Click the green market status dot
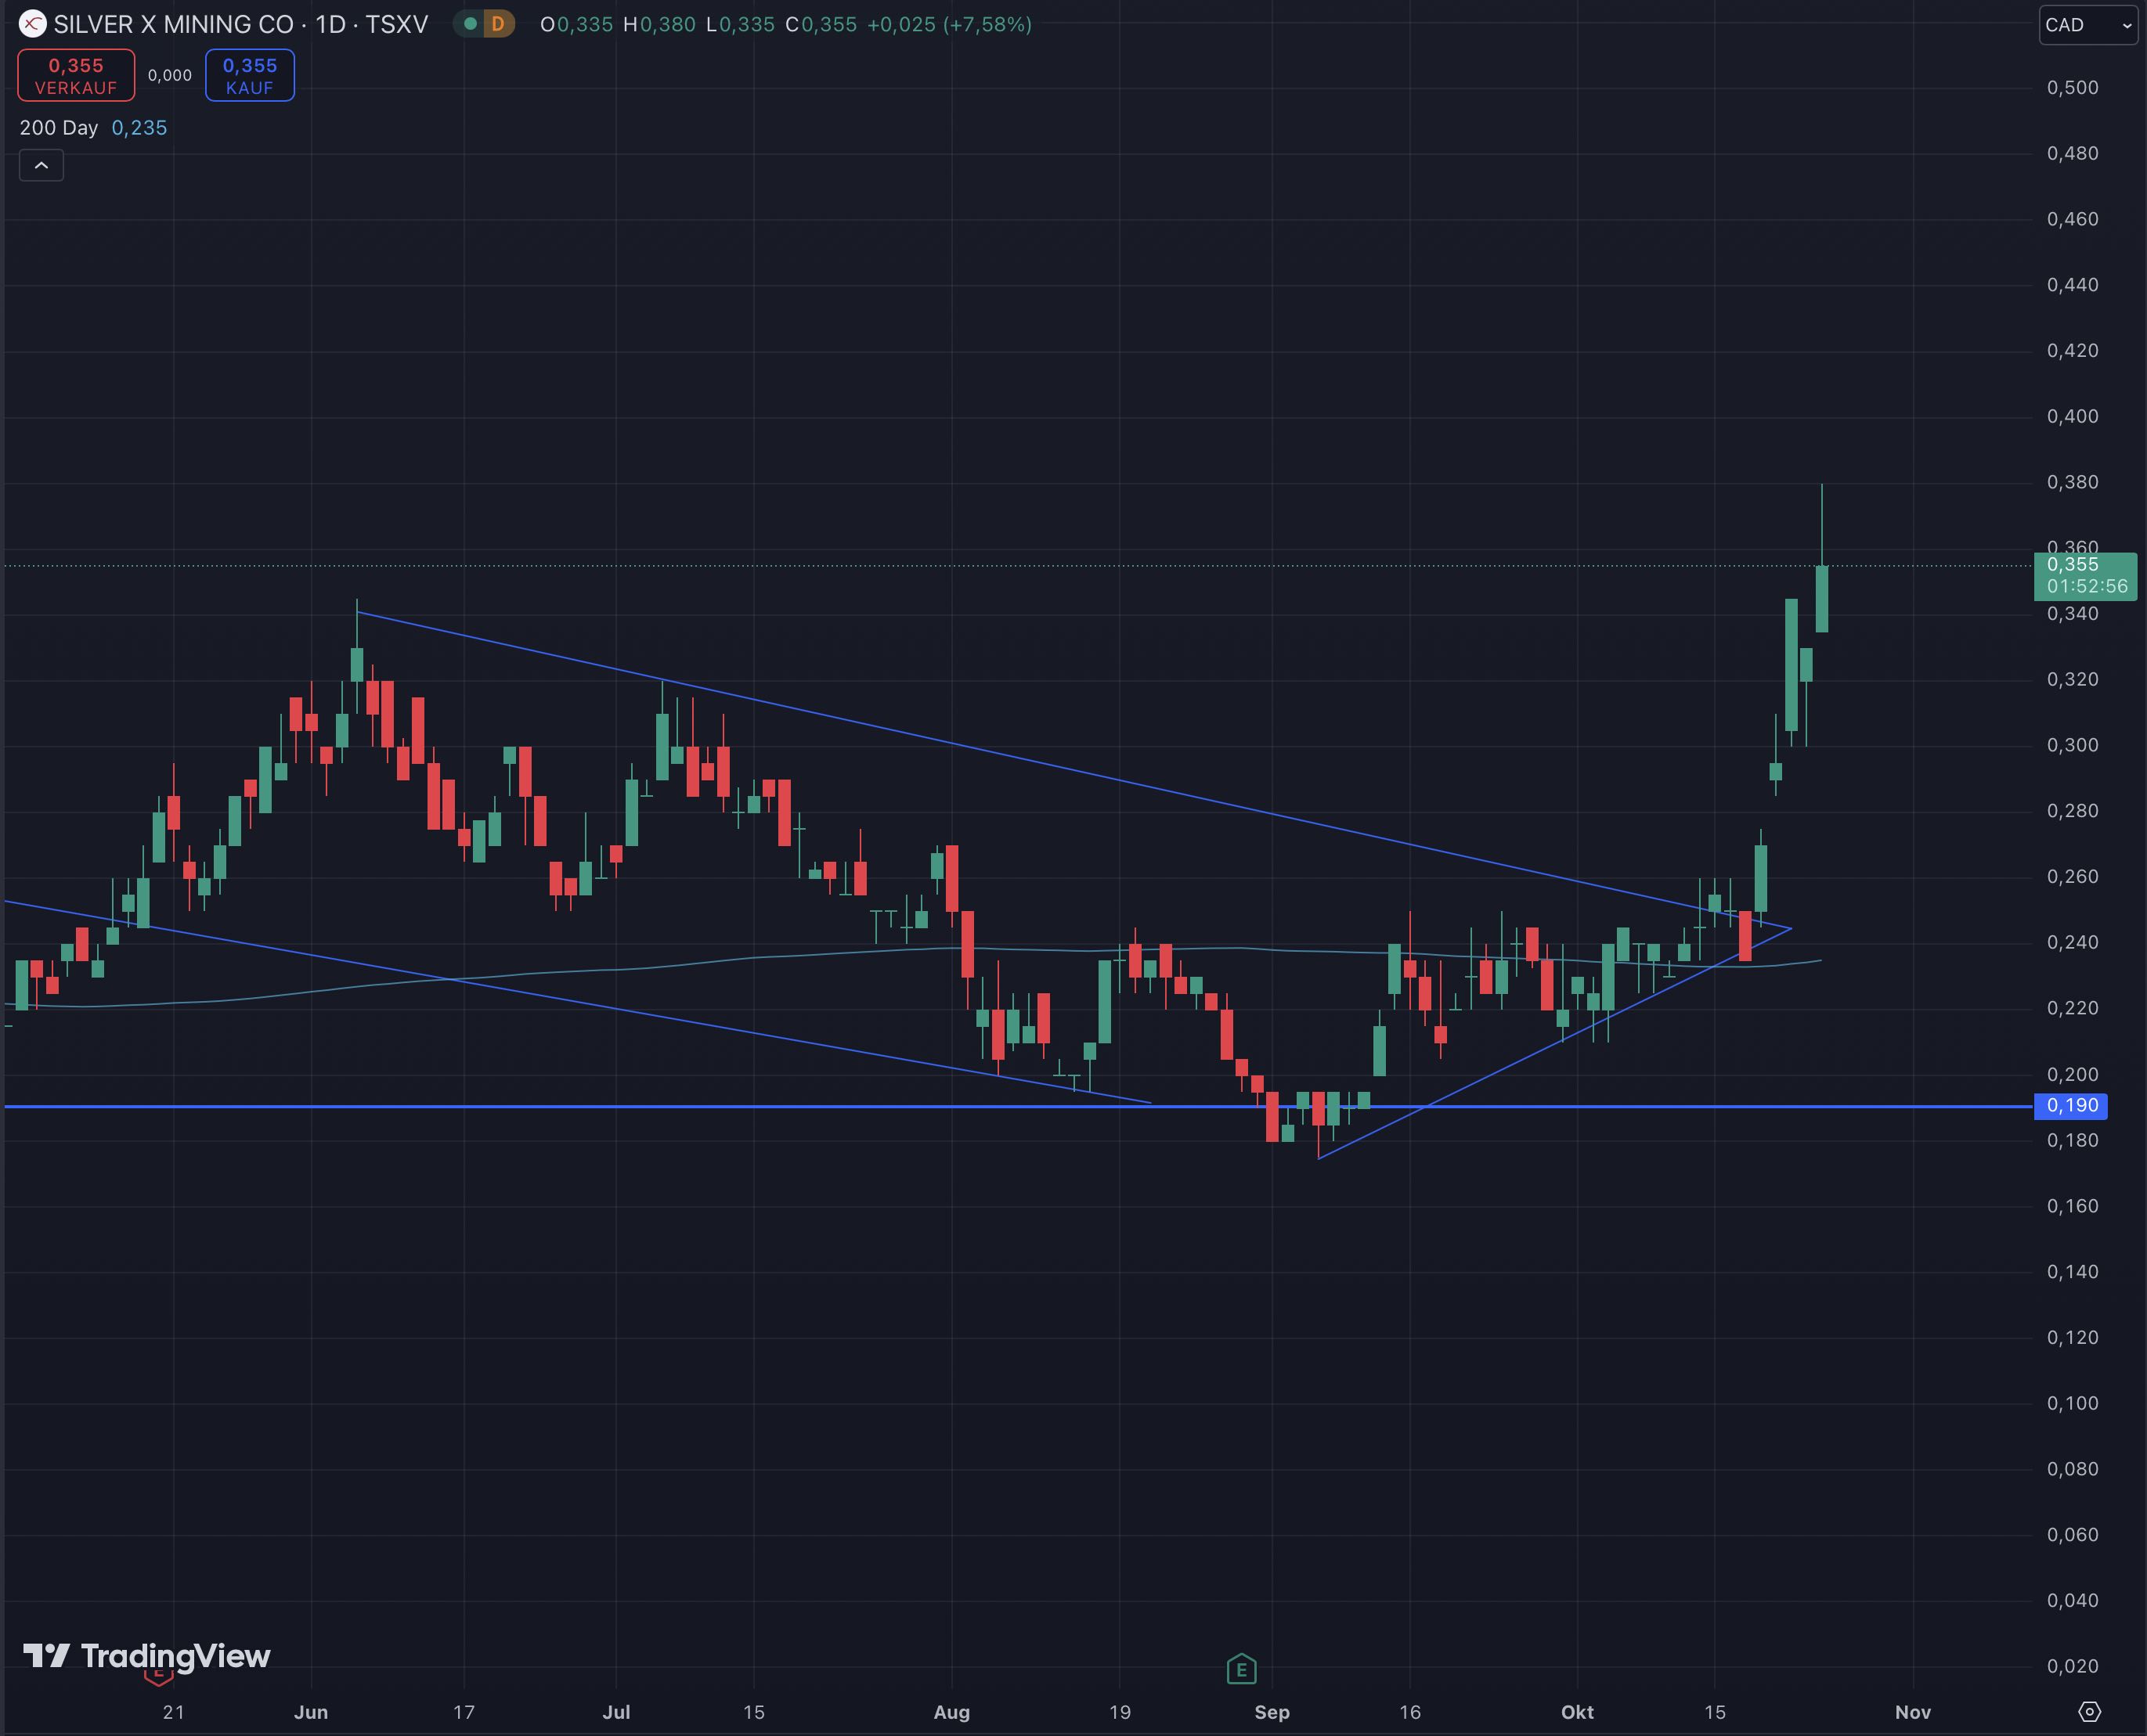 click(469, 24)
